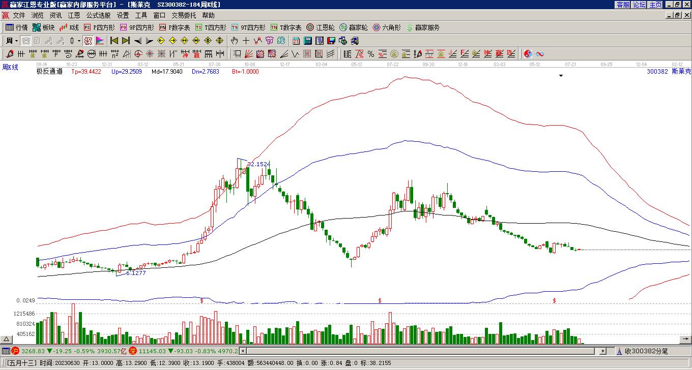Select the hand pan tool

click(234, 41)
